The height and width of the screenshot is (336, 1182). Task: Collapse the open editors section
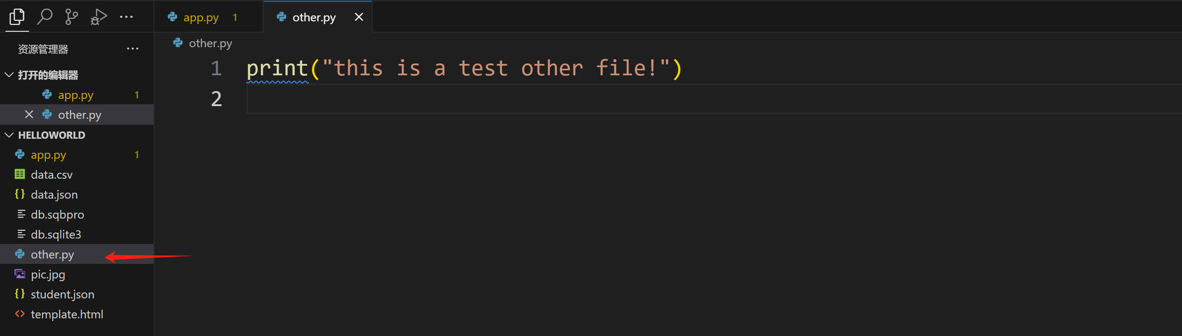pyautogui.click(x=9, y=75)
